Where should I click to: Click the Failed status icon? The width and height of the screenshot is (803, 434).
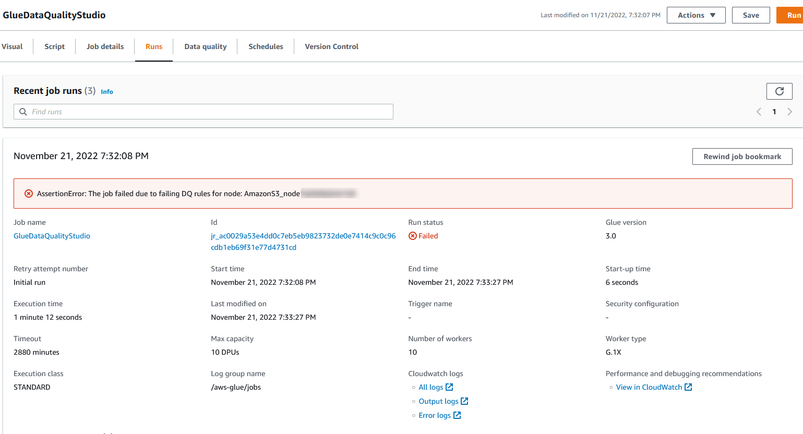[412, 236]
